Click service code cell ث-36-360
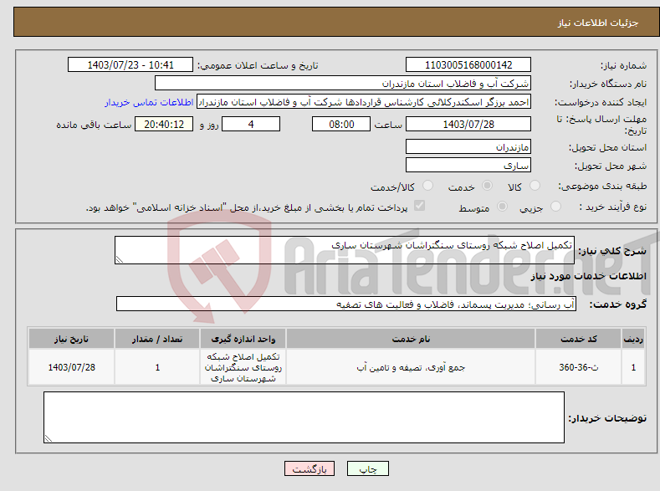Image resolution: width=660 pixels, height=491 pixels. (x=578, y=367)
